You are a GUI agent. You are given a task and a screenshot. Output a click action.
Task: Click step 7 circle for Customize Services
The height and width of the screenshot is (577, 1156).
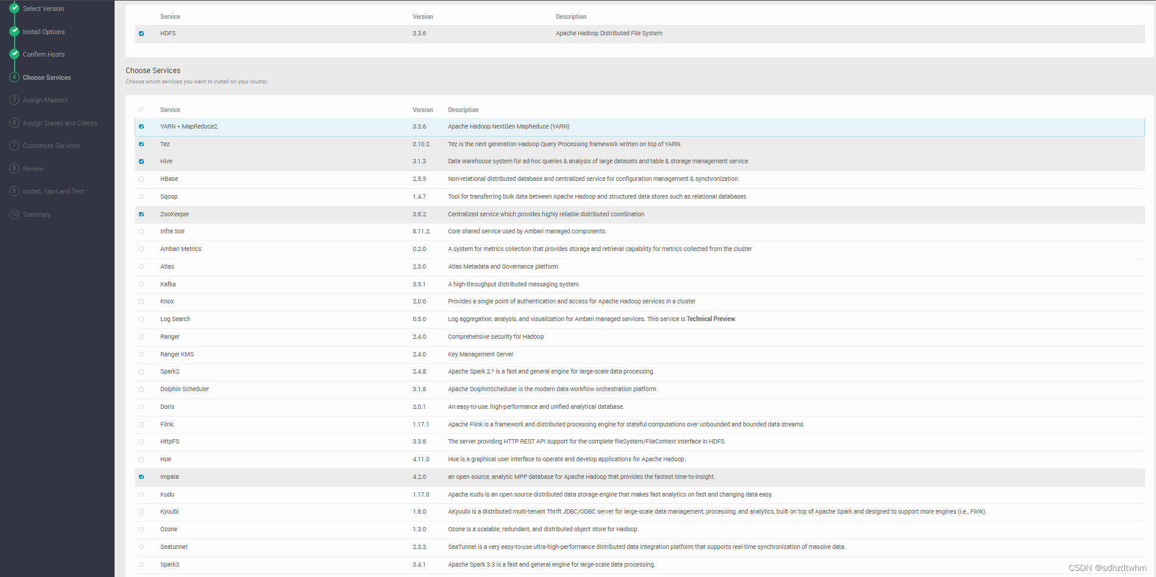tap(14, 146)
